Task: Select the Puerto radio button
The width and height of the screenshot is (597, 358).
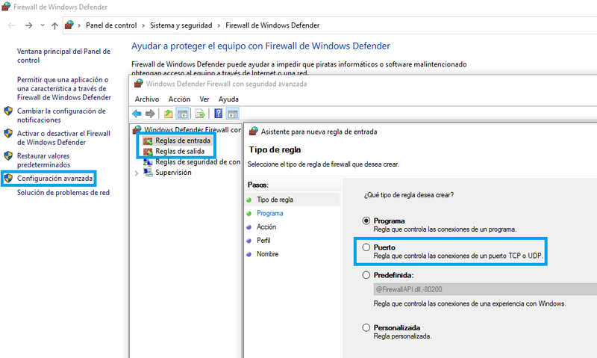Action: coord(366,247)
